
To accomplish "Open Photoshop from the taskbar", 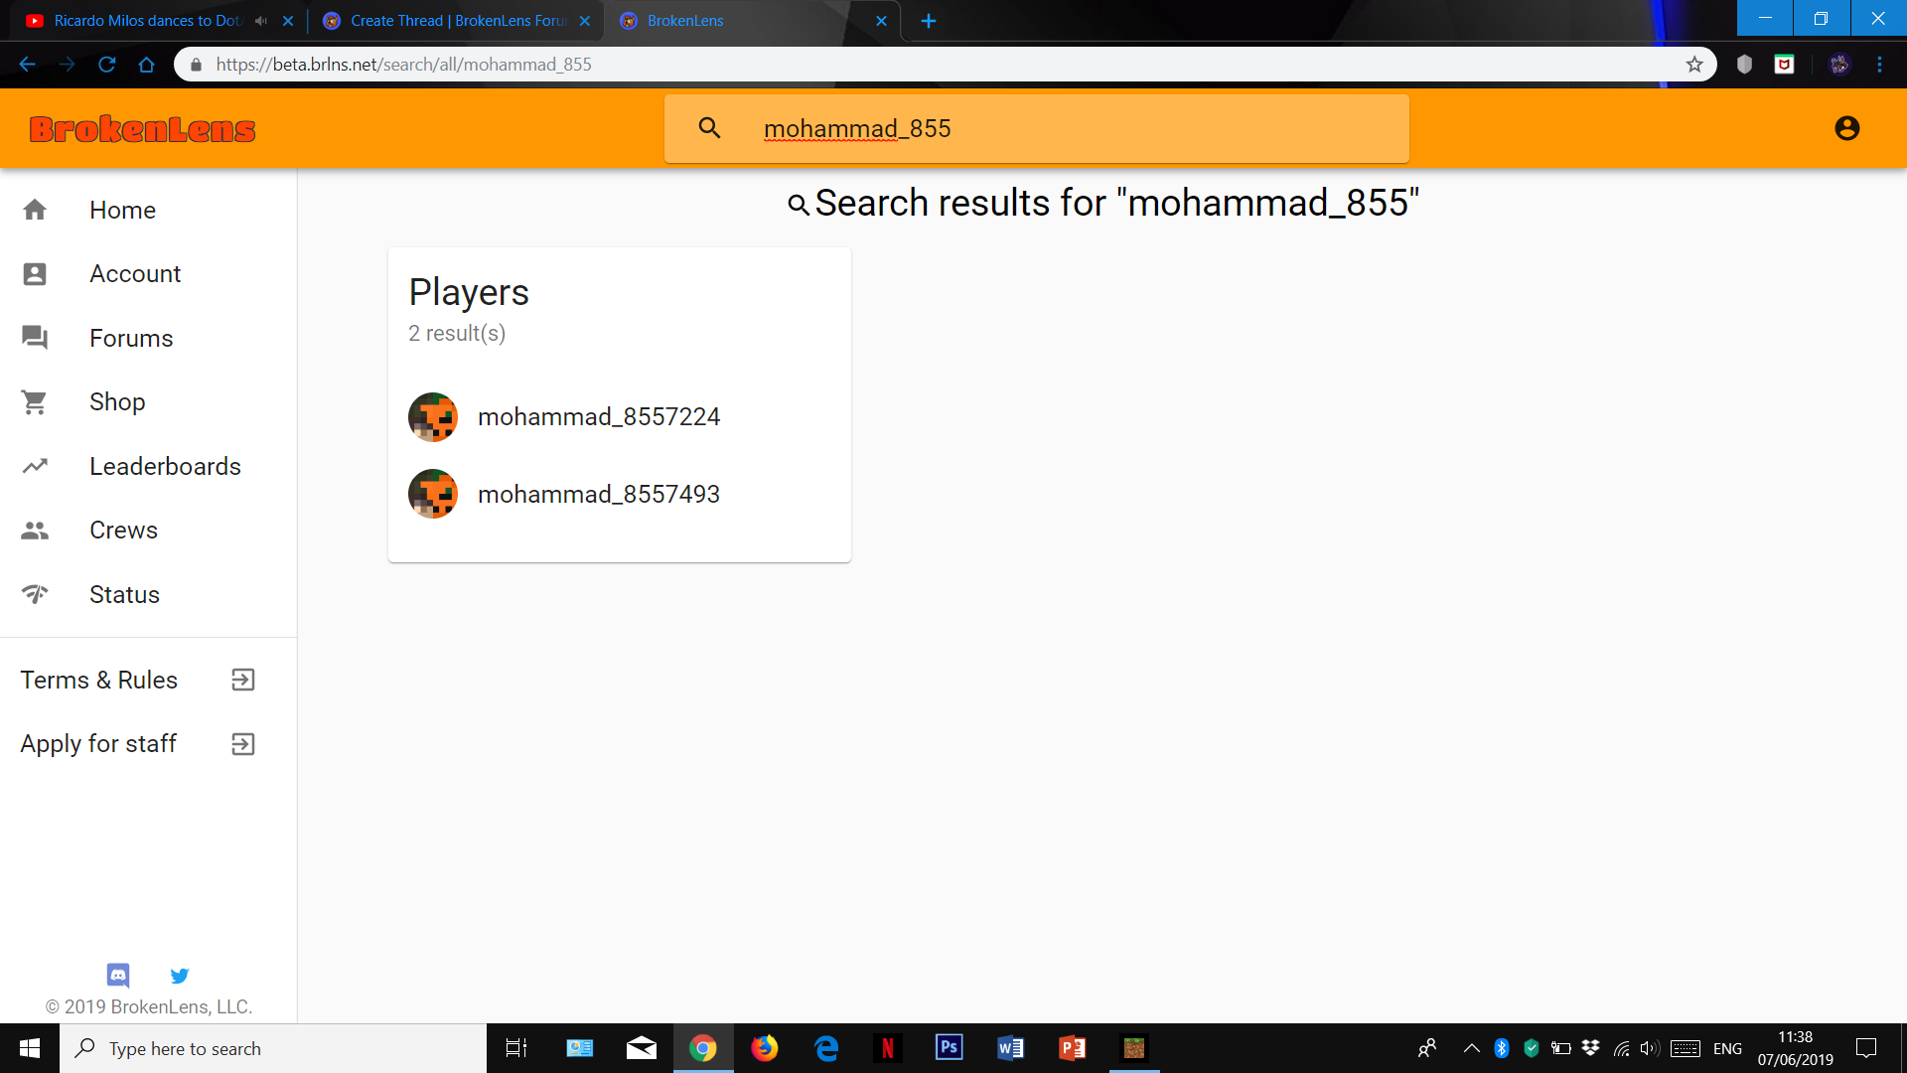I will coord(950,1048).
